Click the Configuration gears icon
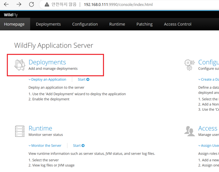The width and height of the screenshot is (219, 172). point(190,65)
